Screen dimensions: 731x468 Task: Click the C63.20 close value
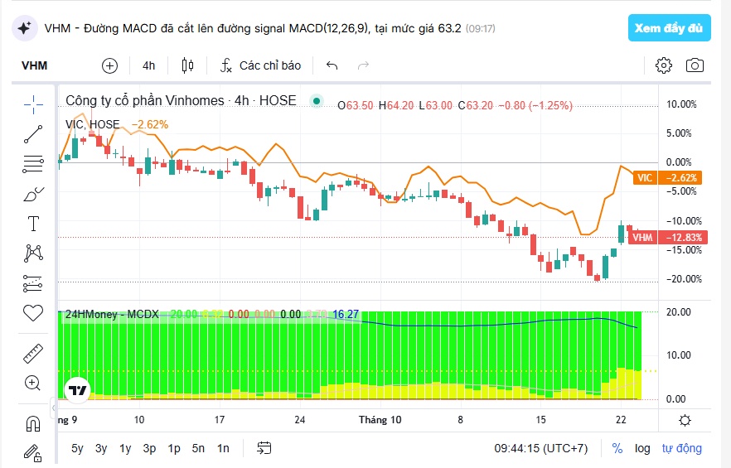(x=475, y=106)
